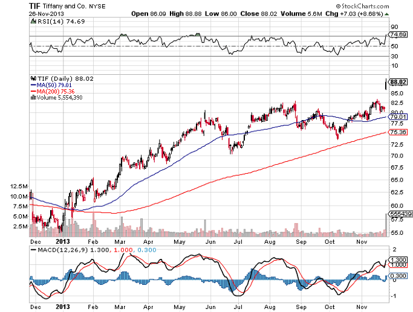413x312 pixels.
Task: Click the Aug label below the MACD panel
Action: pos(270,307)
